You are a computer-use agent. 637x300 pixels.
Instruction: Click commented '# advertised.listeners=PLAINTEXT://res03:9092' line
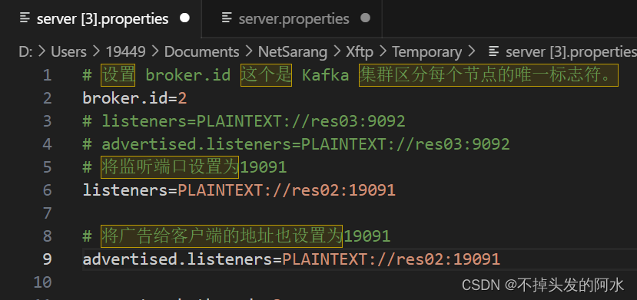pyautogui.click(x=296, y=144)
